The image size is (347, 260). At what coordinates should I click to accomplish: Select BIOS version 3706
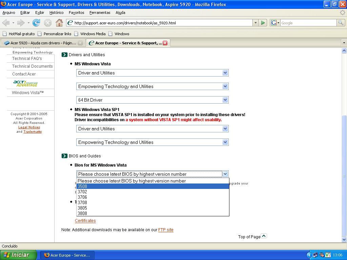[153, 197]
